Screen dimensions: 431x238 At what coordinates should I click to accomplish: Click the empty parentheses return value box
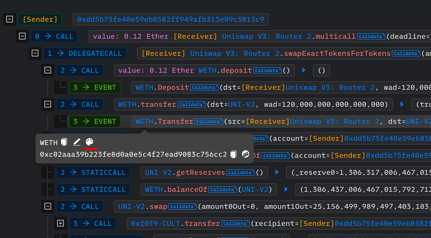tap(321, 70)
